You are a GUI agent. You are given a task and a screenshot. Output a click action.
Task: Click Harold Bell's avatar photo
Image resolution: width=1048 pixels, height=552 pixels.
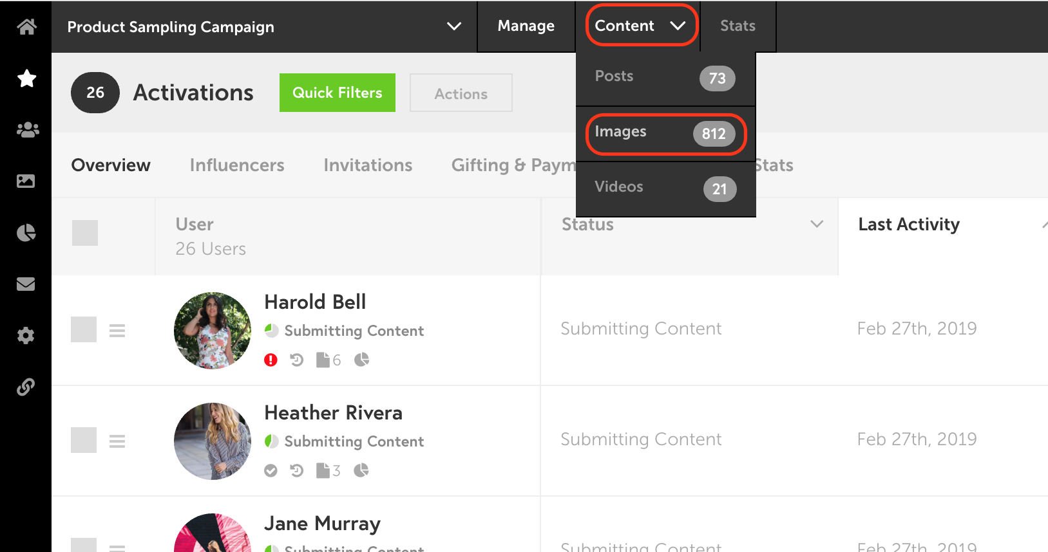[x=213, y=331]
